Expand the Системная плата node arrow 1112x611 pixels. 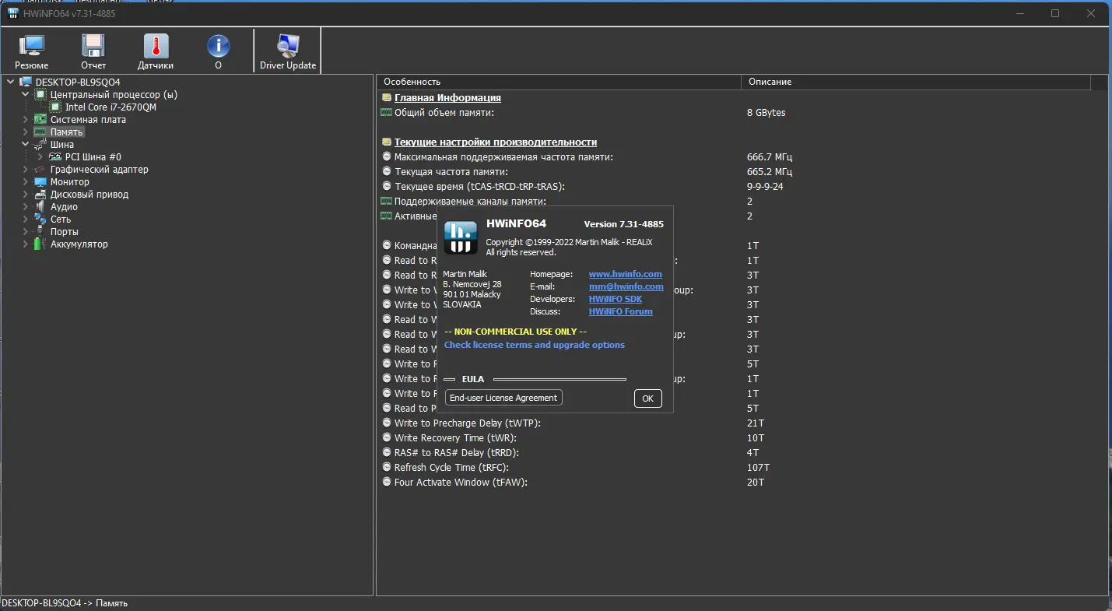click(25, 119)
